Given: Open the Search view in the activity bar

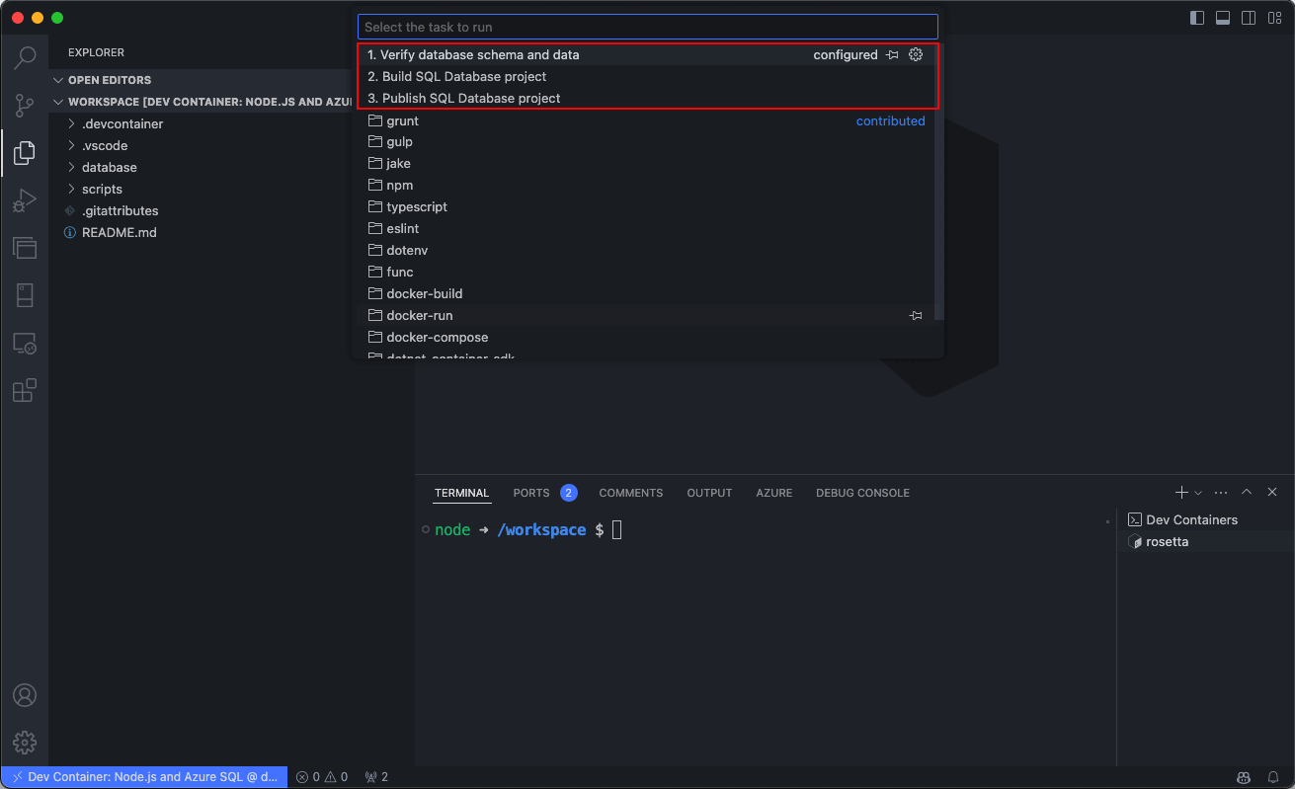Looking at the screenshot, I should 25,57.
